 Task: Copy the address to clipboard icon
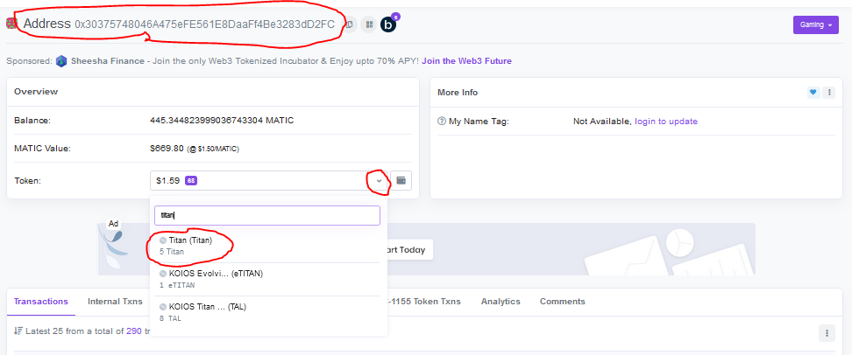[351, 24]
